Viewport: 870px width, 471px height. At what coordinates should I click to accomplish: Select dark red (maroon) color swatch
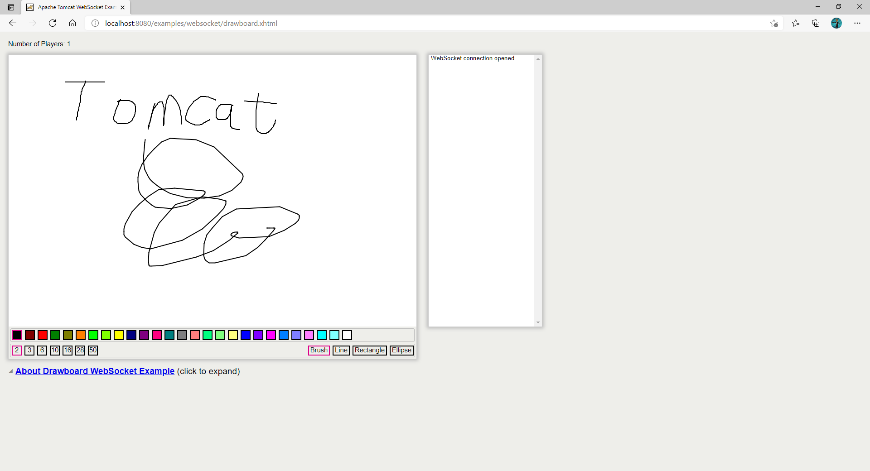click(30, 335)
